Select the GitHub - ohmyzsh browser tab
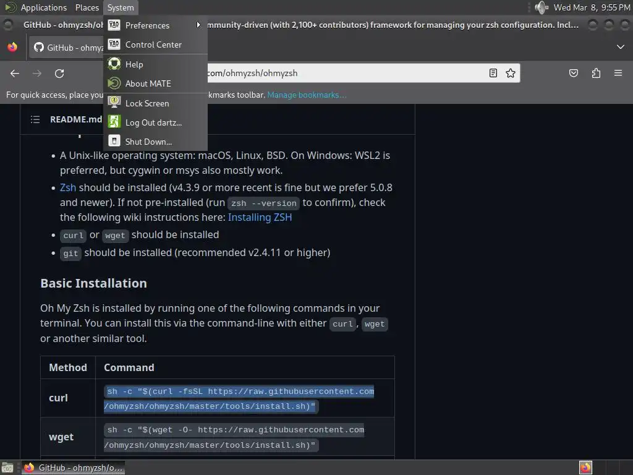Screen dimensions: 633x475 click(67, 47)
